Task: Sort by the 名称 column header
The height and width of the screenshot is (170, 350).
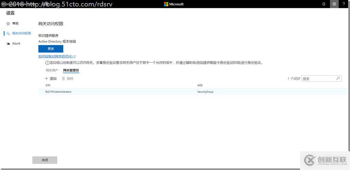Action: tap(48, 85)
